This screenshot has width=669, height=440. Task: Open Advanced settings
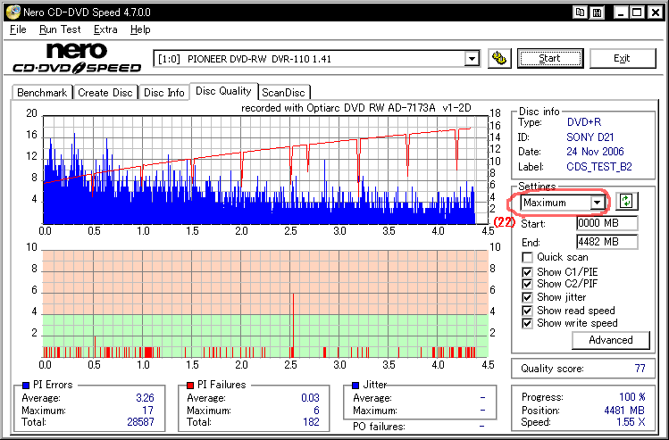click(611, 340)
